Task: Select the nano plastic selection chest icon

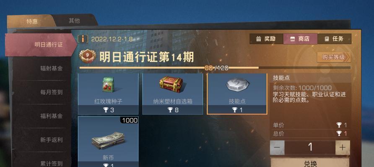Action: pos(171,84)
